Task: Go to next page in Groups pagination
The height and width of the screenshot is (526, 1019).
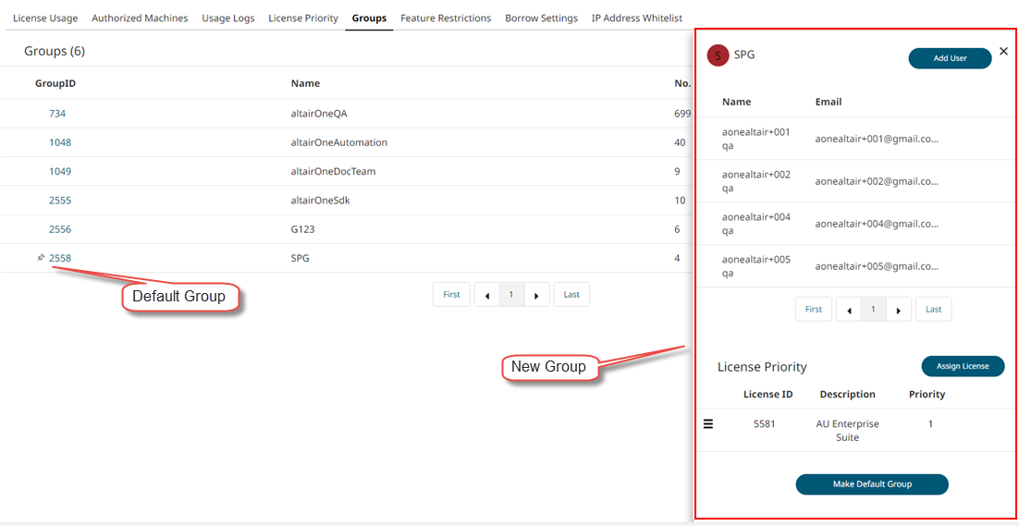Action: 536,295
